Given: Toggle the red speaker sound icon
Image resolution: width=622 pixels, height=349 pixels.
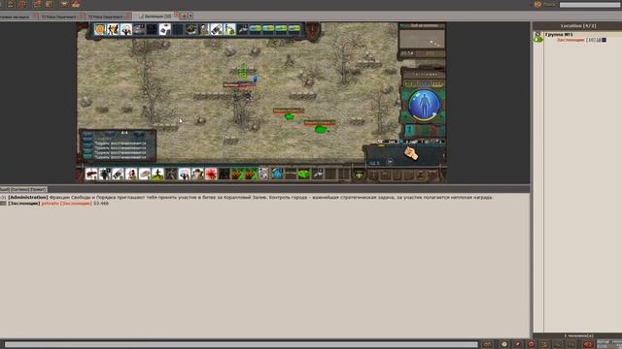Looking at the screenshot, I should (x=588, y=345).
